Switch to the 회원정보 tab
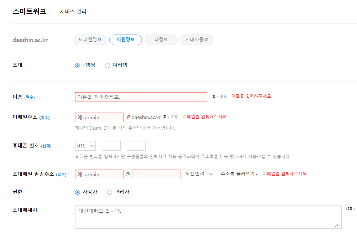 tap(126, 40)
